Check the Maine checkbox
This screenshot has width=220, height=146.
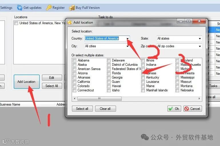pos(143,86)
